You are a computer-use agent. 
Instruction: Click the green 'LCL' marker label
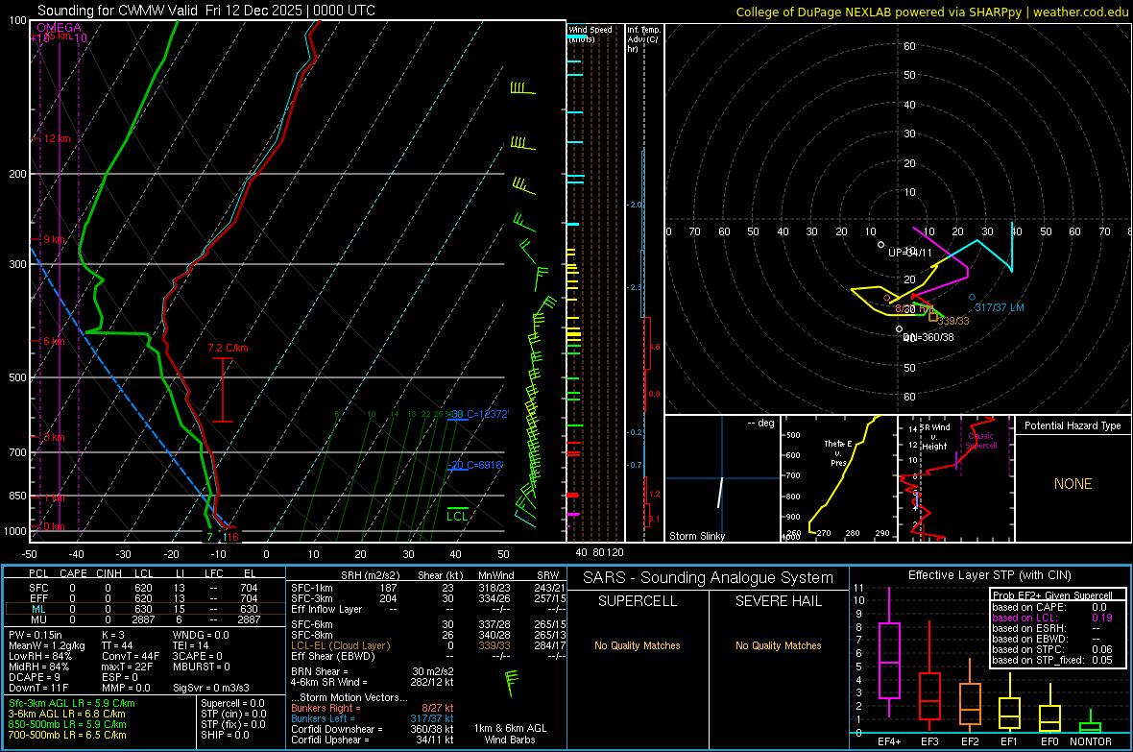[457, 516]
